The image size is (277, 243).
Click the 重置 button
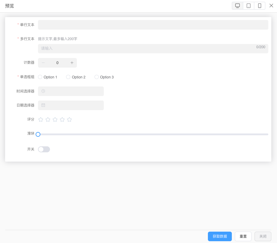[243, 236]
